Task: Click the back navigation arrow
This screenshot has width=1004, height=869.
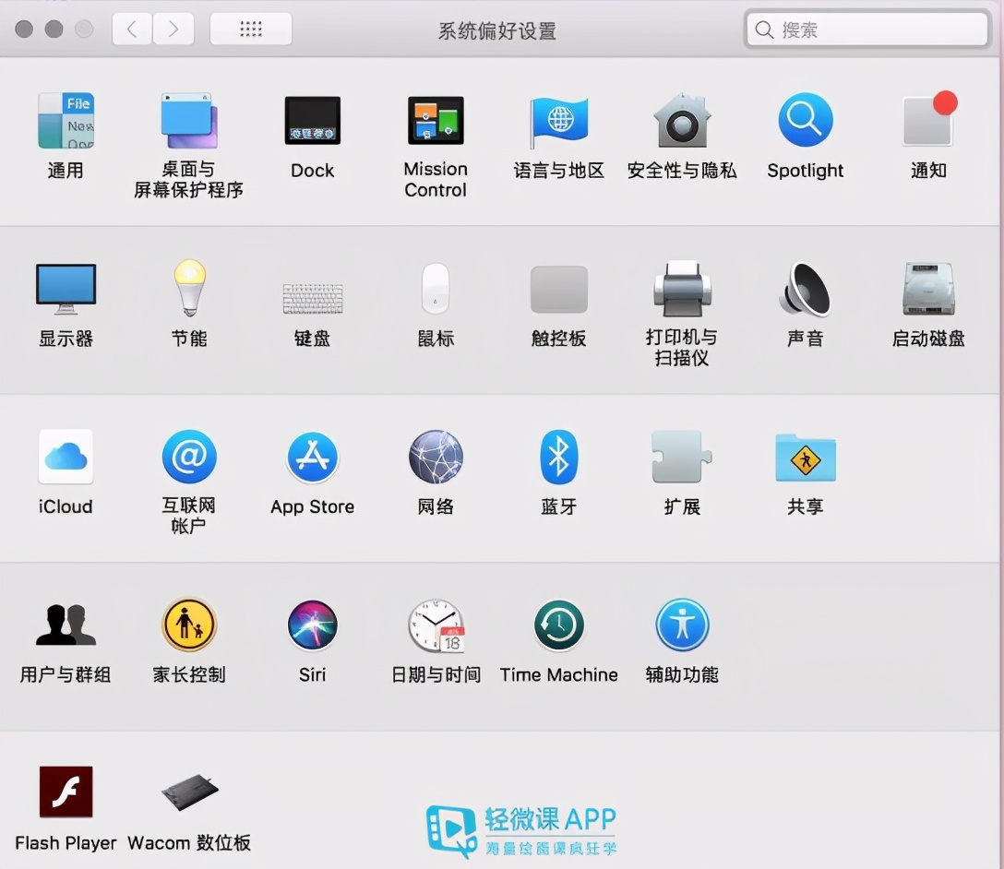Action: (132, 29)
